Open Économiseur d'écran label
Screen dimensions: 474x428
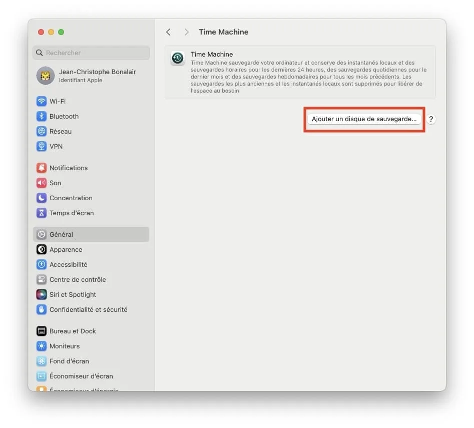pos(81,376)
